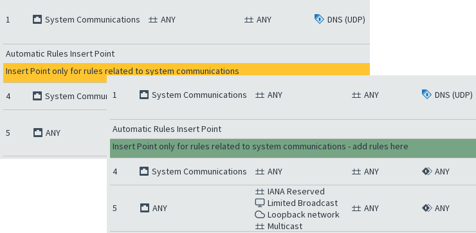Click the DNS (UDP) service icon above the yellow bar
Viewport: 476px width, 233px height.
tap(319, 19)
